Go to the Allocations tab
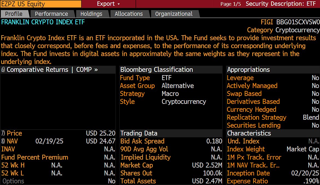 tap(129, 14)
